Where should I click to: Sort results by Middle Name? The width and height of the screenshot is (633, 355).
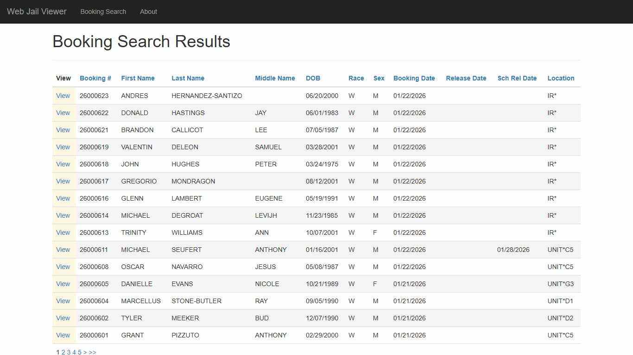click(x=275, y=78)
